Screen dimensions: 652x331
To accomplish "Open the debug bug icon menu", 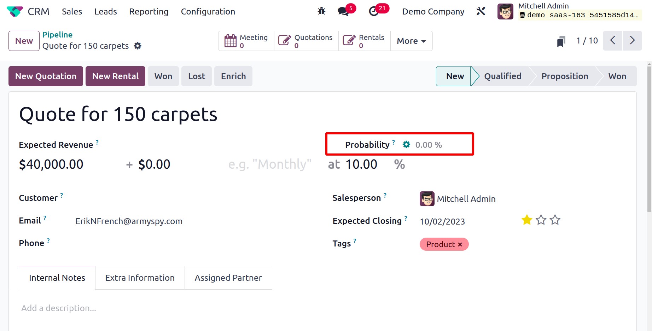I will pos(321,11).
